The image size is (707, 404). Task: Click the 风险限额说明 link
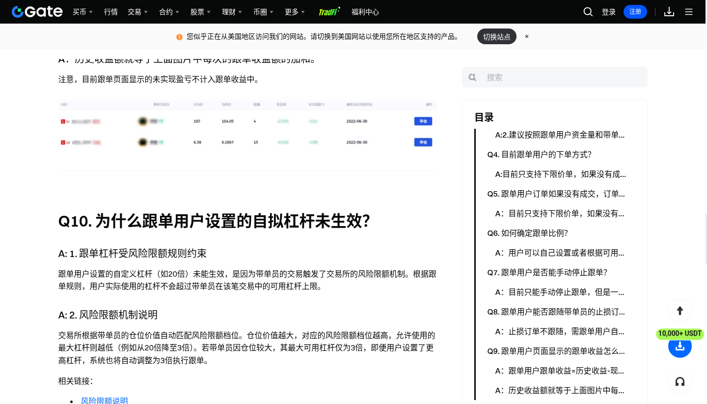point(105,400)
